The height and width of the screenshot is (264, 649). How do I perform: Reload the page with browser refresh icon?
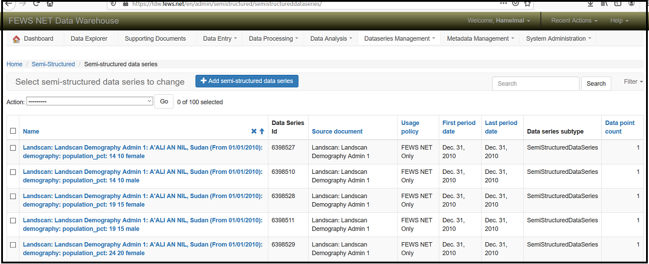point(36,4)
